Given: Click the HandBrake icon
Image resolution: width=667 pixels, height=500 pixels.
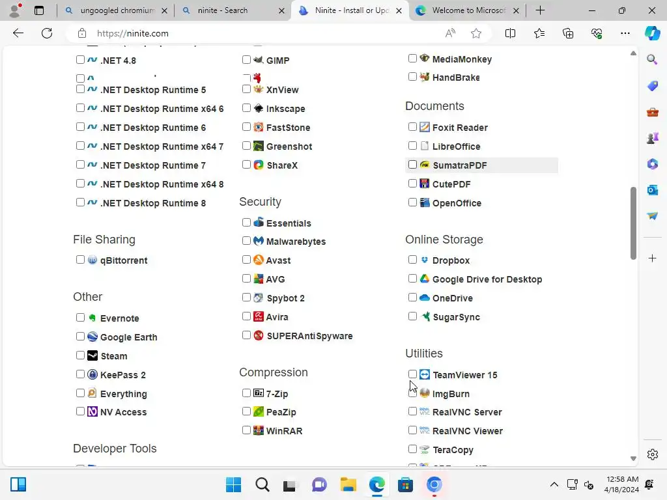Looking at the screenshot, I should (x=424, y=77).
